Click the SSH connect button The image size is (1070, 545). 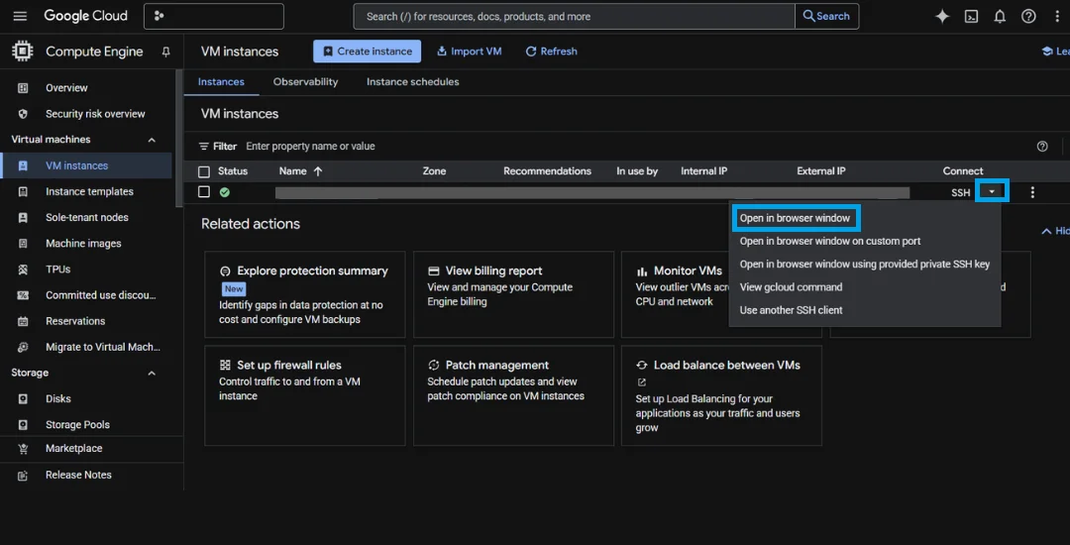point(960,193)
